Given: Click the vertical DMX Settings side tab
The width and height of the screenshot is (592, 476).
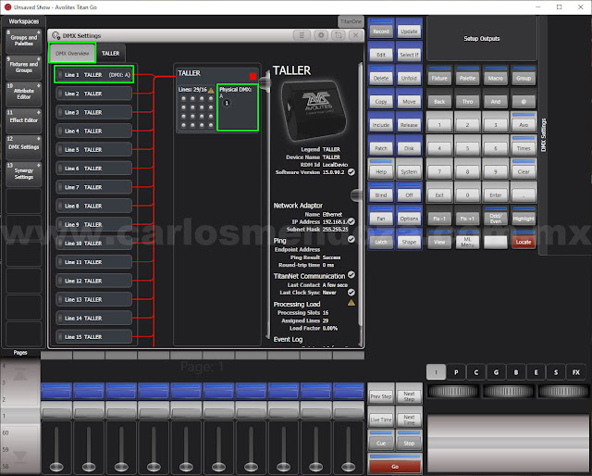Looking at the screenshot, I should [x=543, y=135].
